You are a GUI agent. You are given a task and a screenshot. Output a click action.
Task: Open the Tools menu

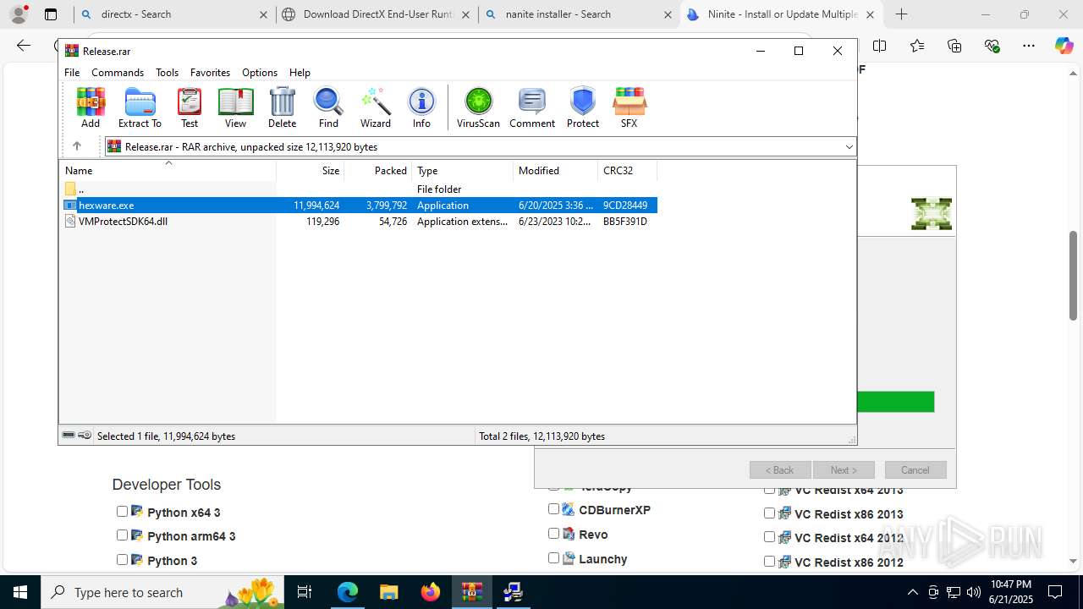click(x=167, y=72)
